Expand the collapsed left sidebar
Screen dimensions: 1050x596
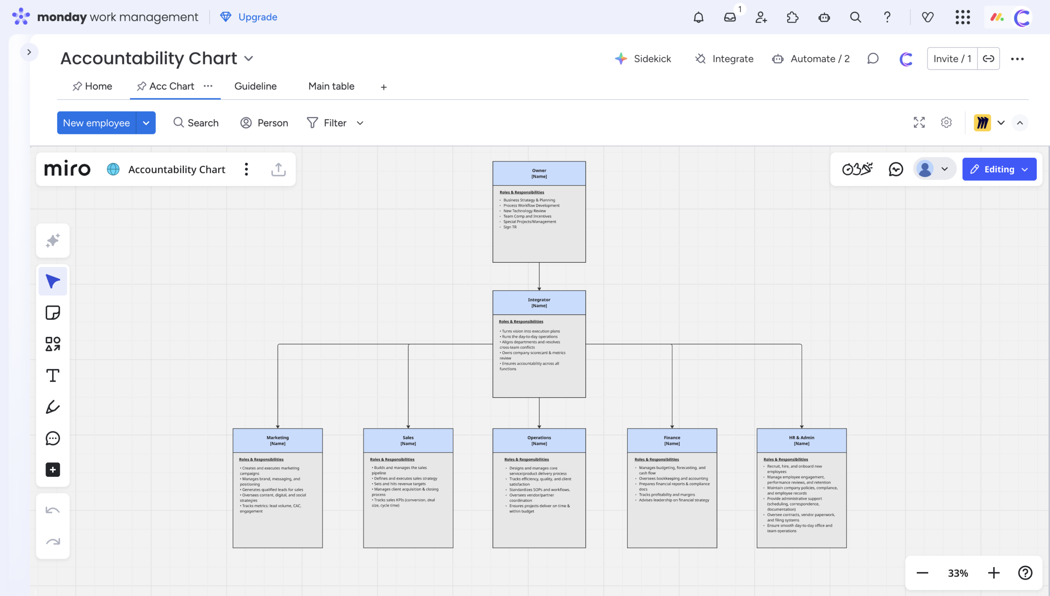pyautogui.click(x=29, y=52)
